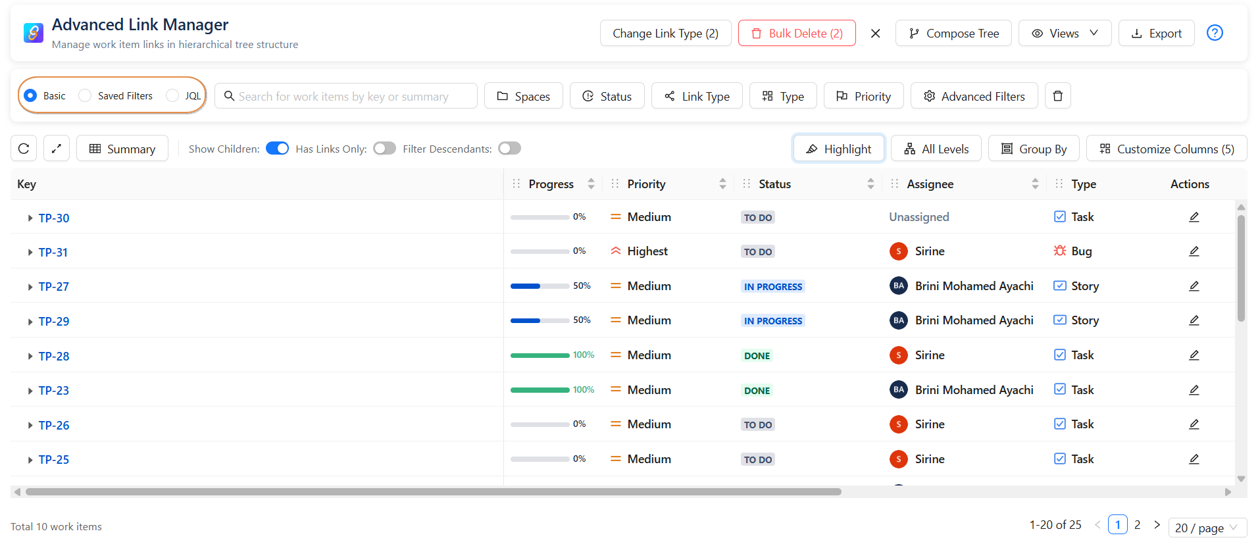Enable the Has Links Only switch

(x=384, y=149)
